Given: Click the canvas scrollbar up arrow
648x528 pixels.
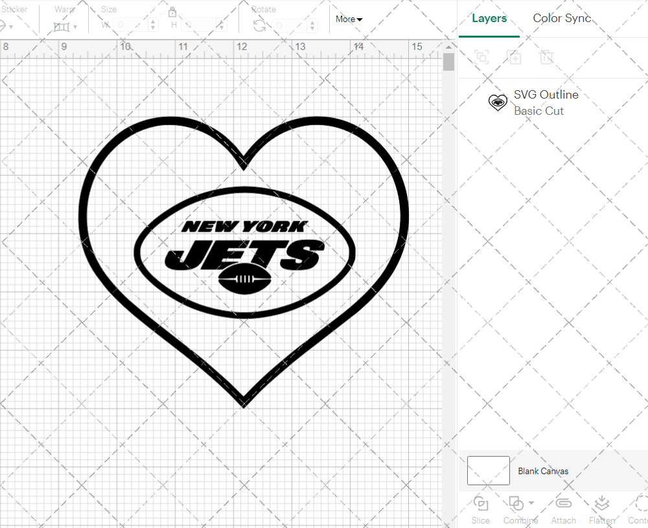Looking at the screenshot, I should (x=448, y=47).
